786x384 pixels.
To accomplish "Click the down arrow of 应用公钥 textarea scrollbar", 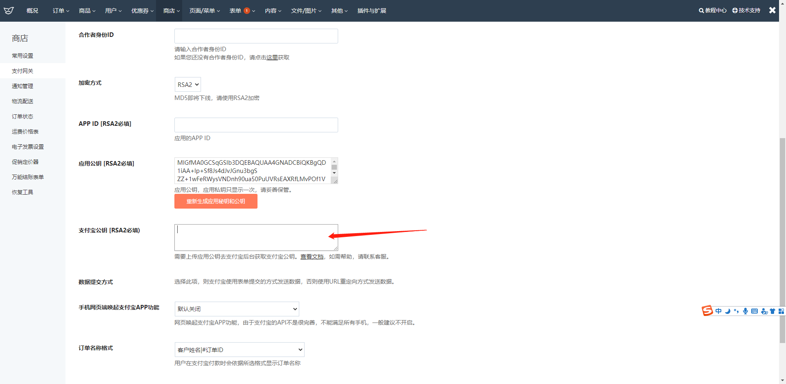I will tap(334, 173).
